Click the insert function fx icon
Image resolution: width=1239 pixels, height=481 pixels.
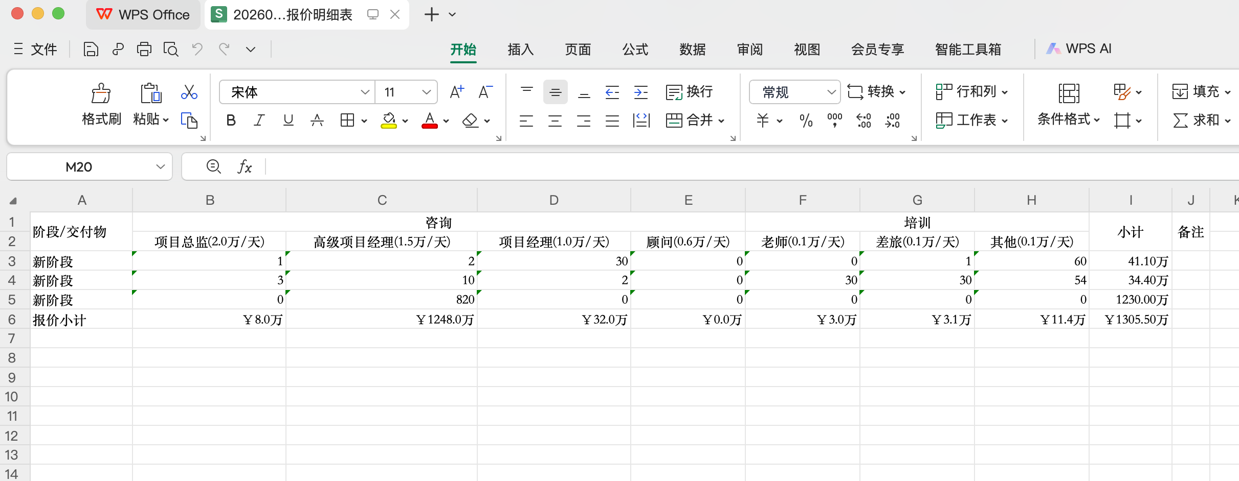point(245,167)
